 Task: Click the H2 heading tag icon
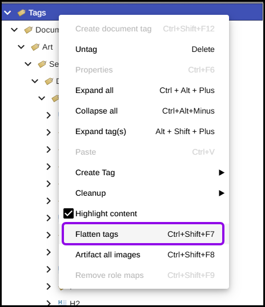pyautogui.click(x=62, y=302)
